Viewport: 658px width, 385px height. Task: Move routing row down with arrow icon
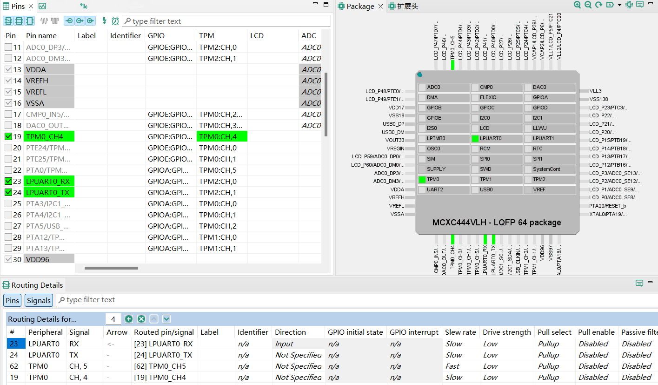click(x=166, y=319)
